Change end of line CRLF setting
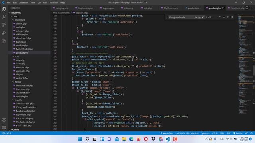This screenshot has width=255, height=143. pos(222,133)
